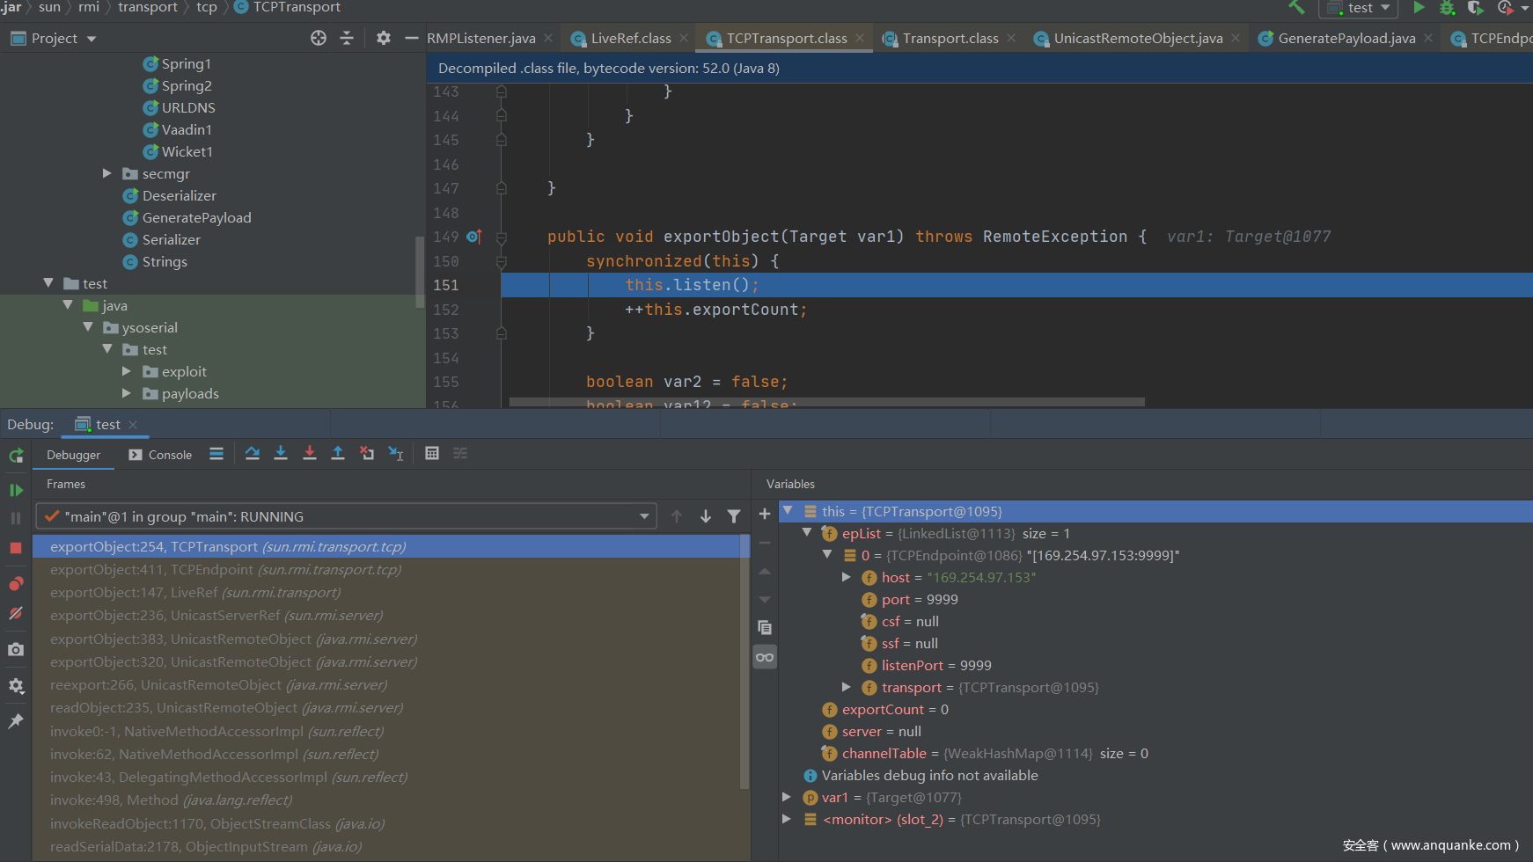
Task: Click the red Force Step Into icon
Action: point(310,454)
